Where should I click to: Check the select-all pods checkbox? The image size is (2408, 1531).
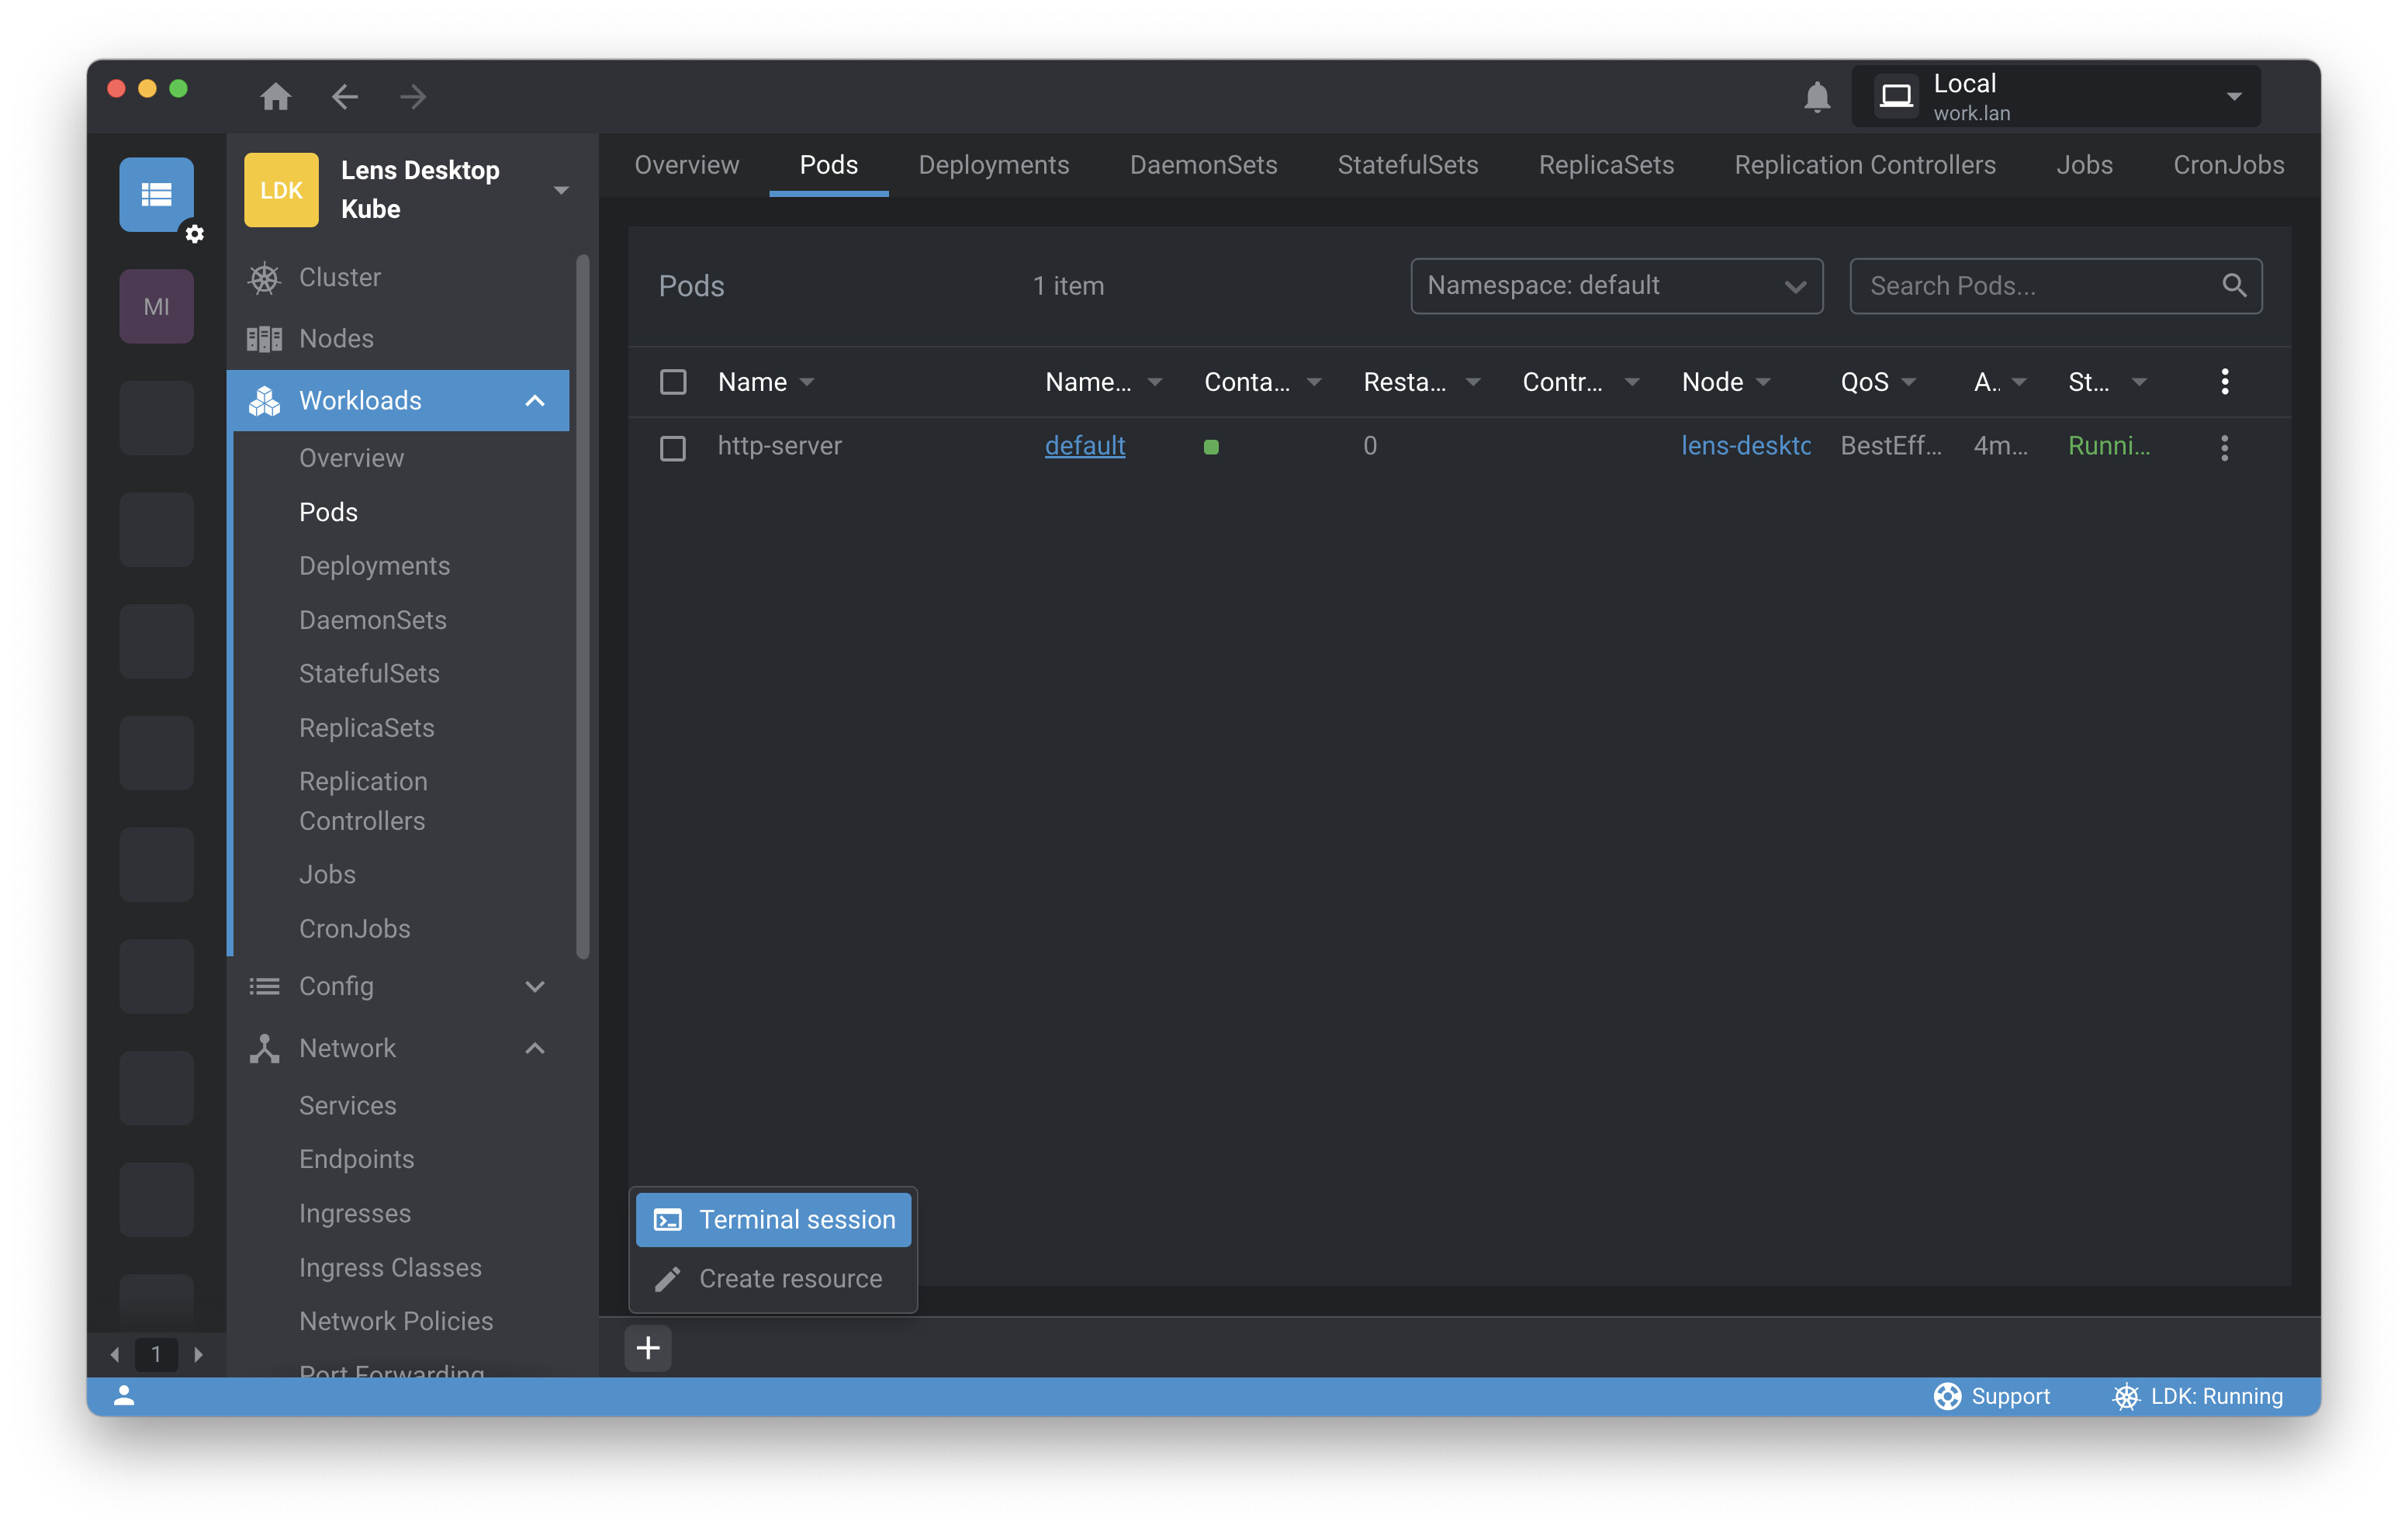pyautogui.click(x=673, y=382)
